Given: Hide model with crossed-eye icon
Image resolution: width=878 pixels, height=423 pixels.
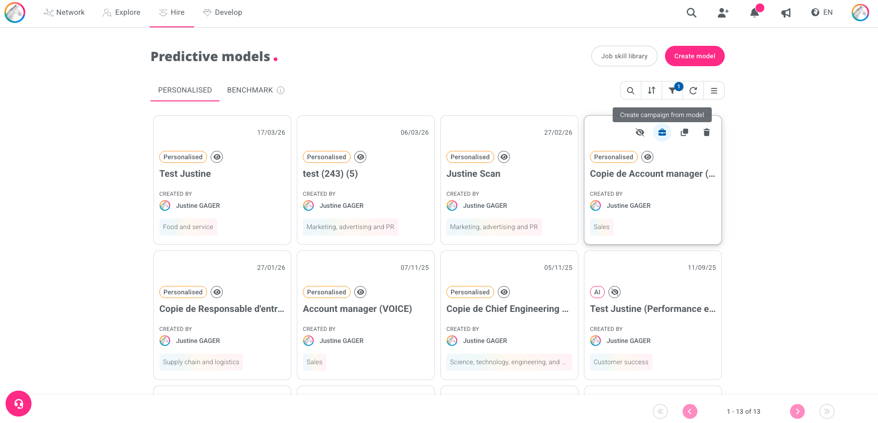Looking at the screenshot, I should click(640, 133).
